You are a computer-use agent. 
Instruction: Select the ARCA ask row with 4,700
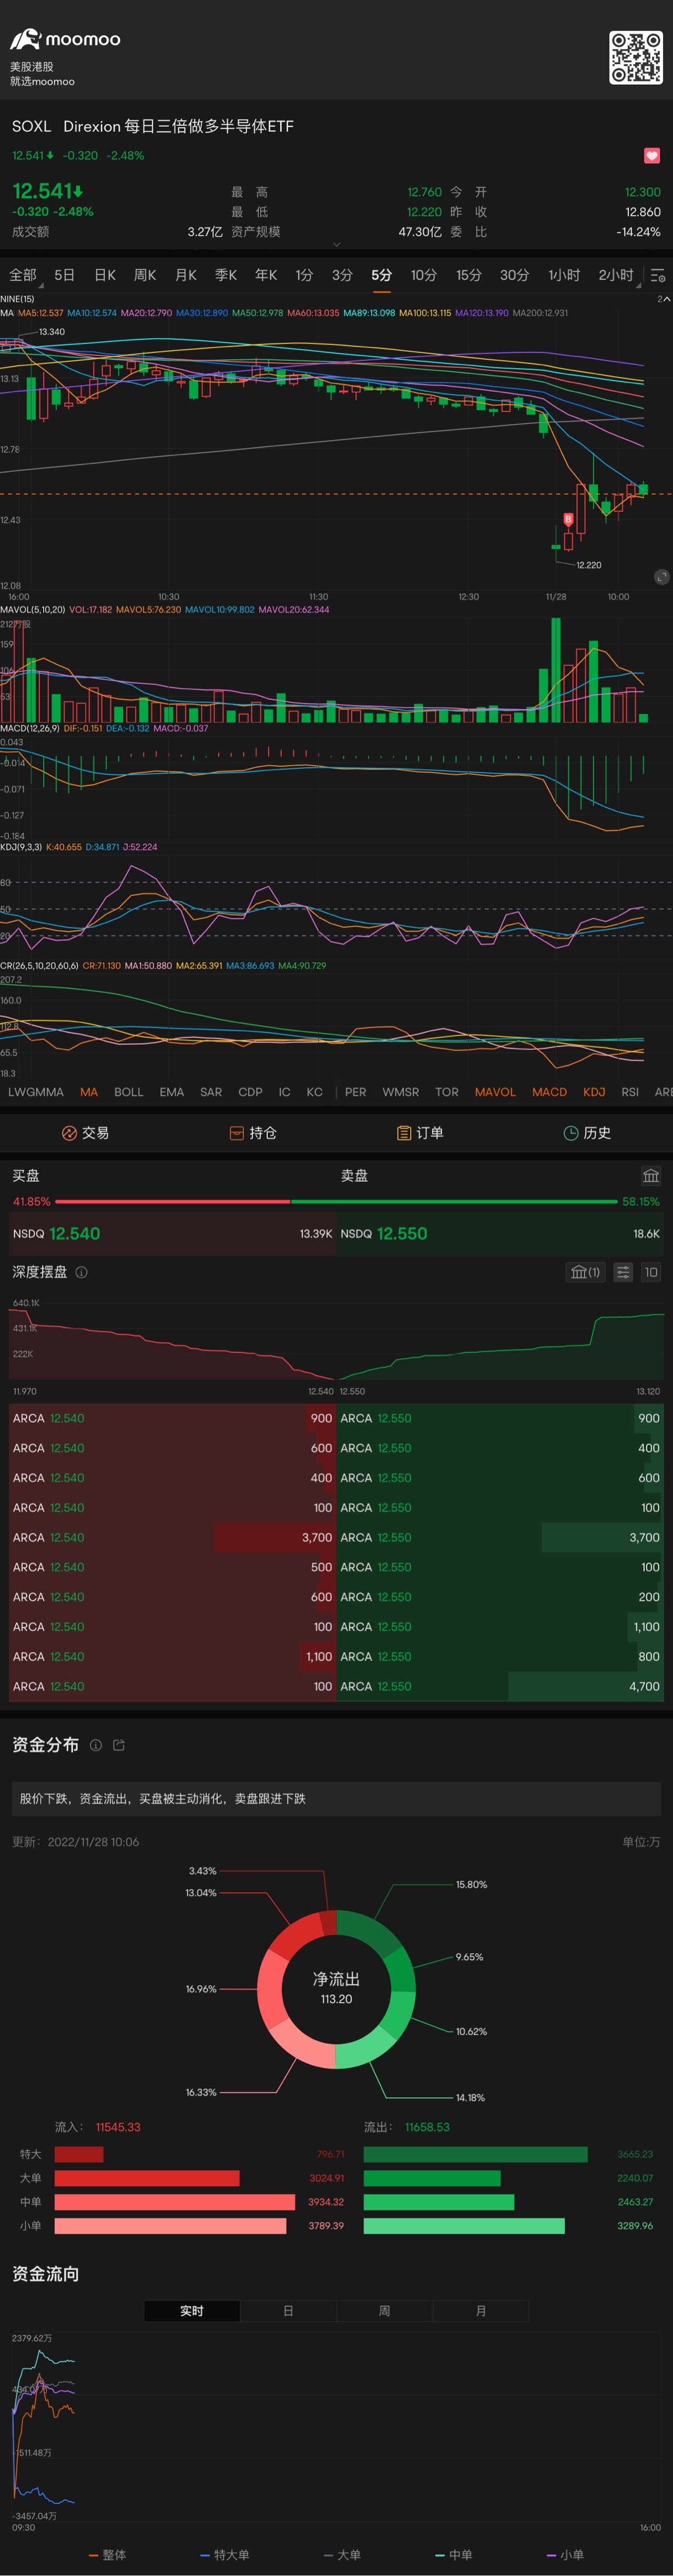(x=501, y=1686)
